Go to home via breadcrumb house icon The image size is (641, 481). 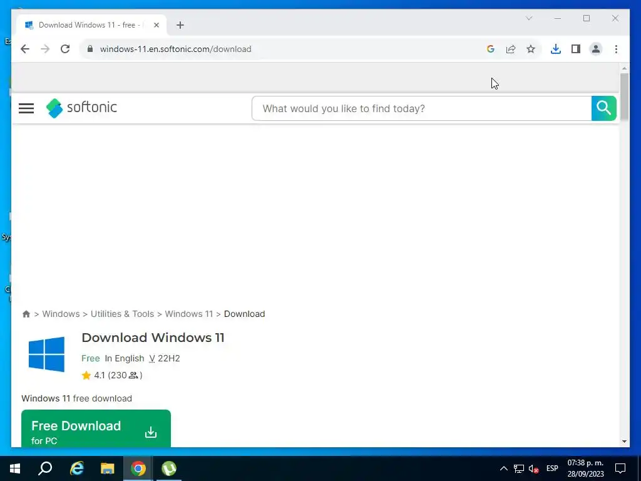[x=26, y=314]
